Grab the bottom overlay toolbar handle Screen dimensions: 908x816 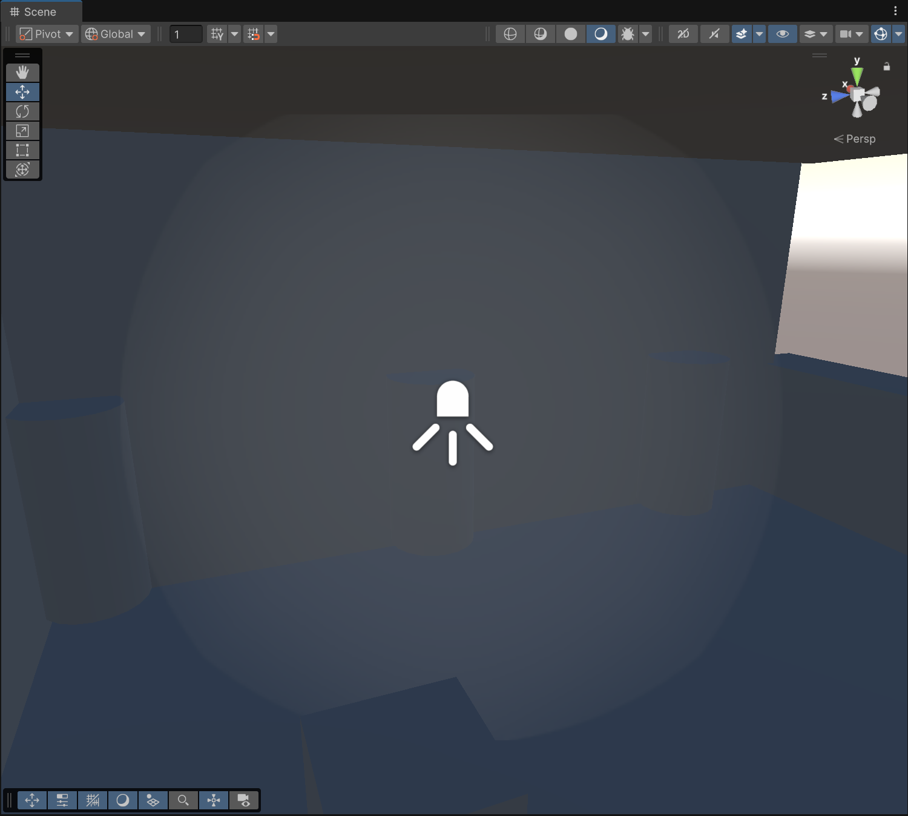[x=10, y=800]
